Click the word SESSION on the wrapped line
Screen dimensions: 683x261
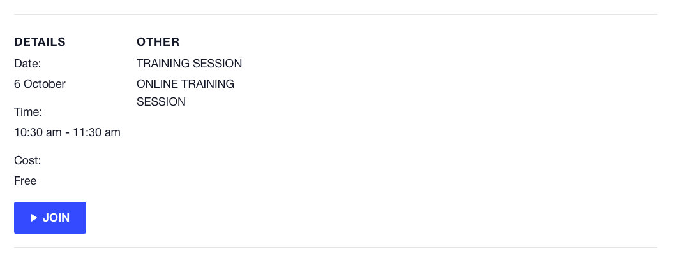[x=161, y=102]
